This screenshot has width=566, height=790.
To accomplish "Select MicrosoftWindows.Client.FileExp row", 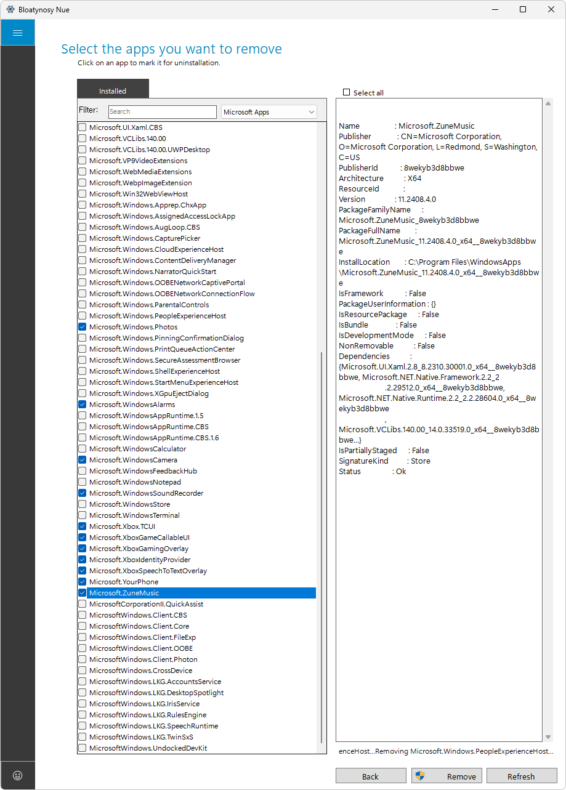I will pyautogui.click(x=196, y=637).
